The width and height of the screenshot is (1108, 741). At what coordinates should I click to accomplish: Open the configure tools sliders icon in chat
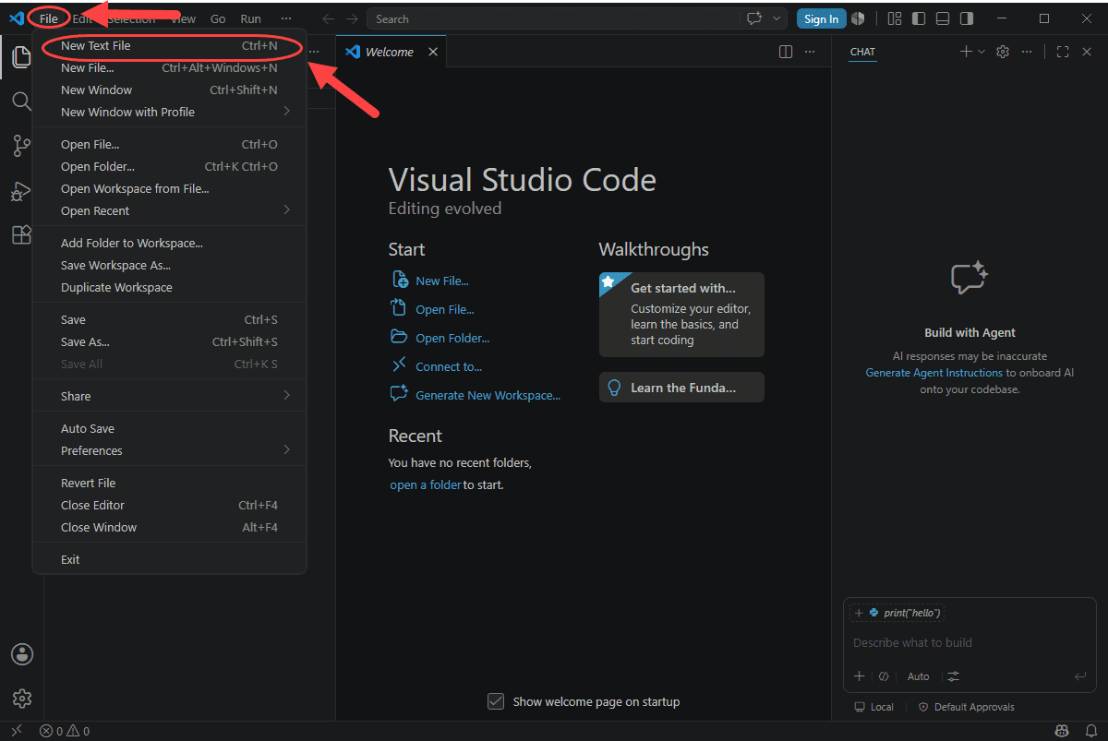pyautogui.click(x=953, y=676)
